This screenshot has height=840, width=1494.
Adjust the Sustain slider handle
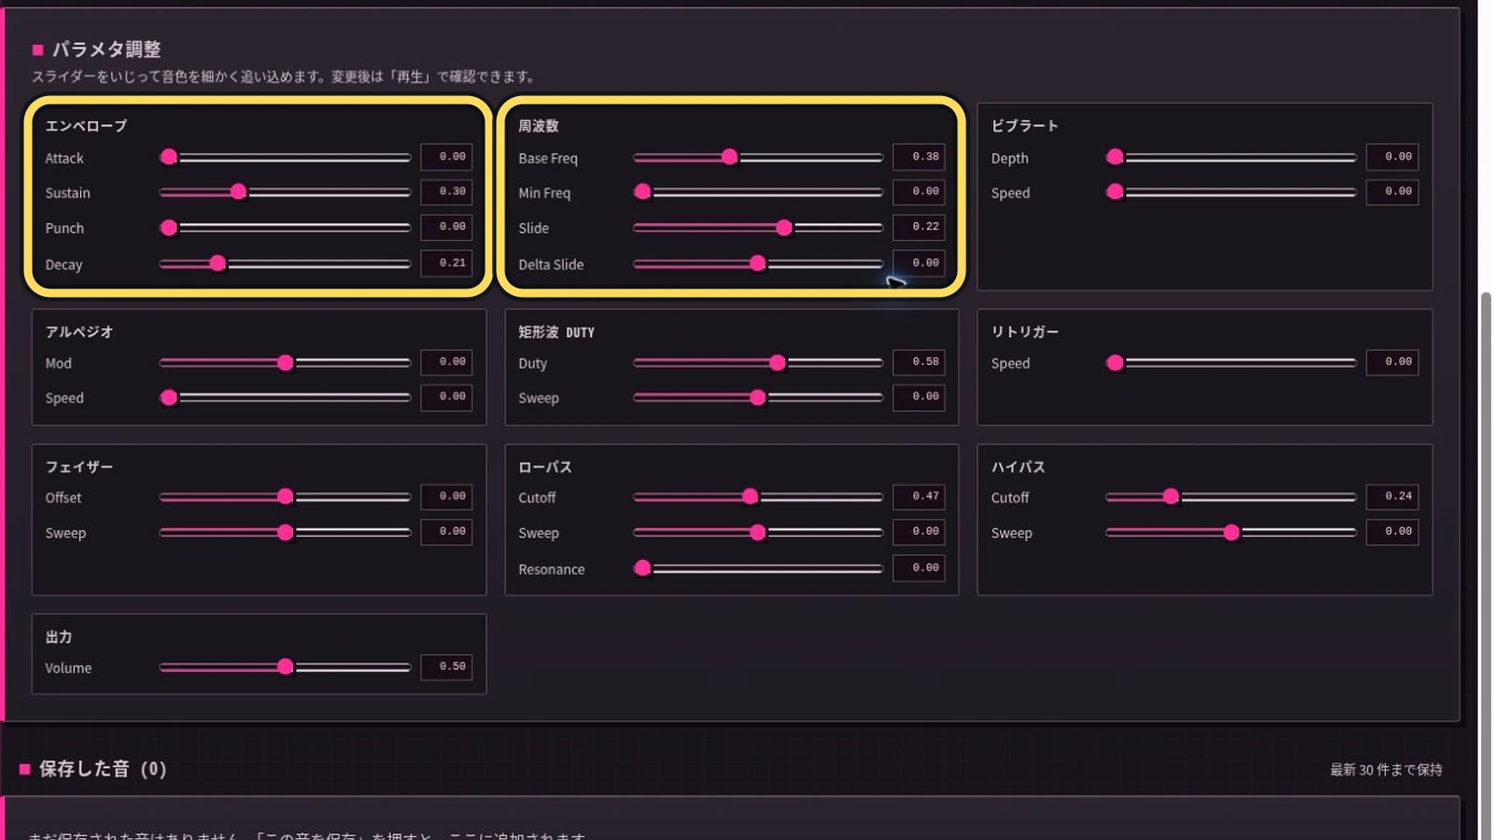pyautogui.click(x=239, y=191)
